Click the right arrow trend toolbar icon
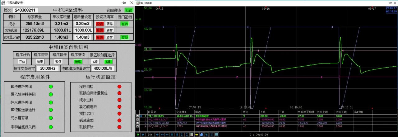Screen dimensions: 398x137 157,135
